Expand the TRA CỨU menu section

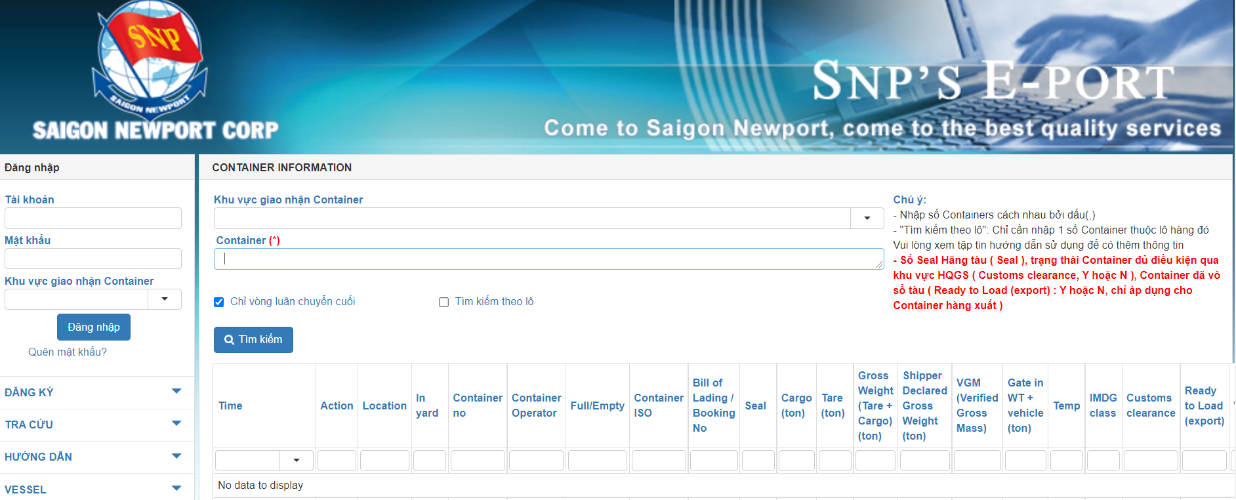pyautogui.click(x=96, y=425)
